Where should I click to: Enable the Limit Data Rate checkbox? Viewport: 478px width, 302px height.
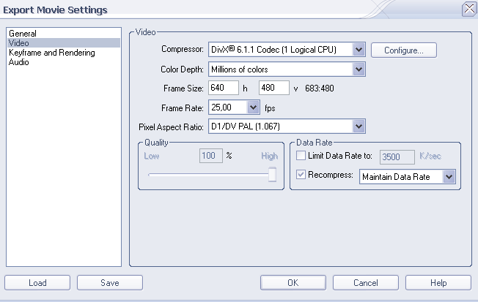point(301,156)
